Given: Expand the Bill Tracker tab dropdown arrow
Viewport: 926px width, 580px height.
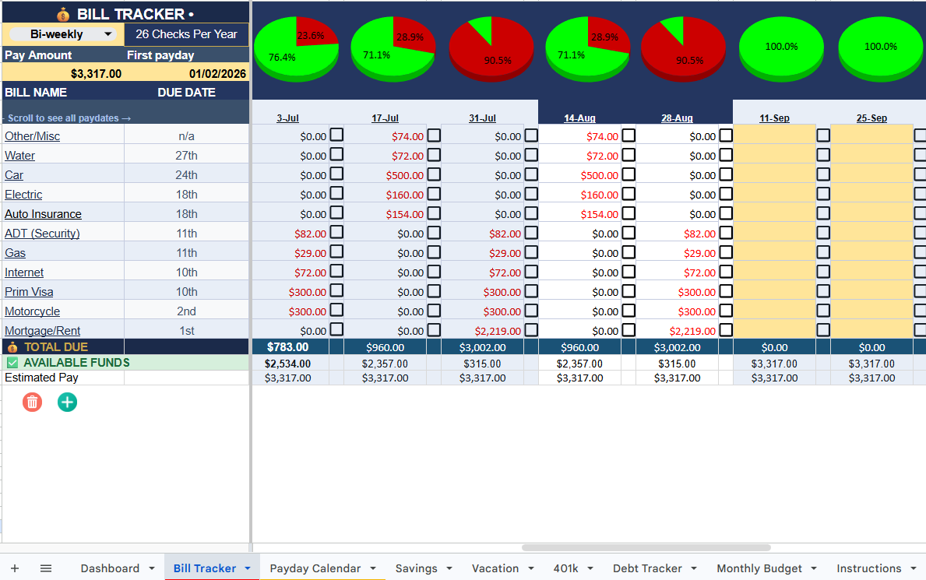Looking at the screenshot, I should click(x=248, y=568).
